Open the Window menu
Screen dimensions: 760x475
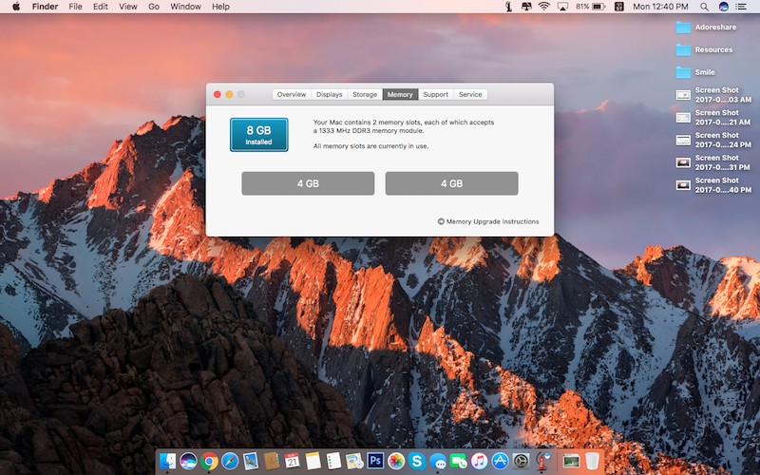[185, 7]
